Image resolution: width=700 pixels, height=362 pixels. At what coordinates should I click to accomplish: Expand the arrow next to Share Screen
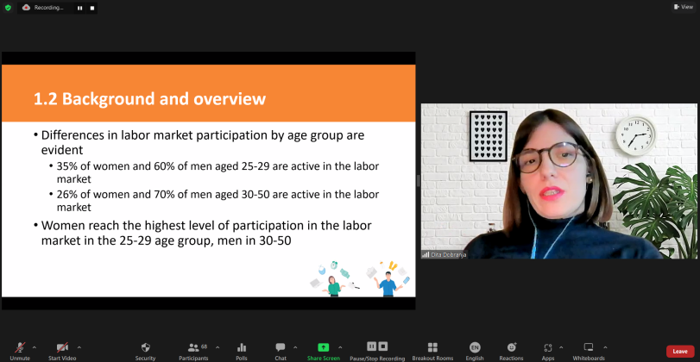point(340,347)
